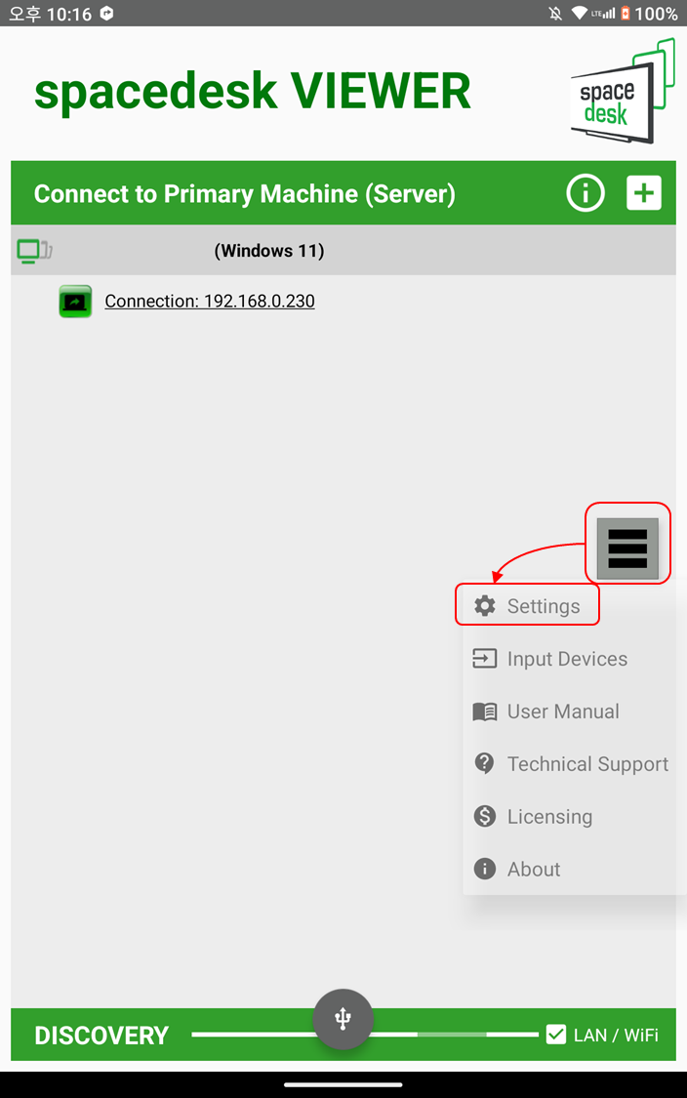Tap the battery 100% indicator

(x=649, y=14)
